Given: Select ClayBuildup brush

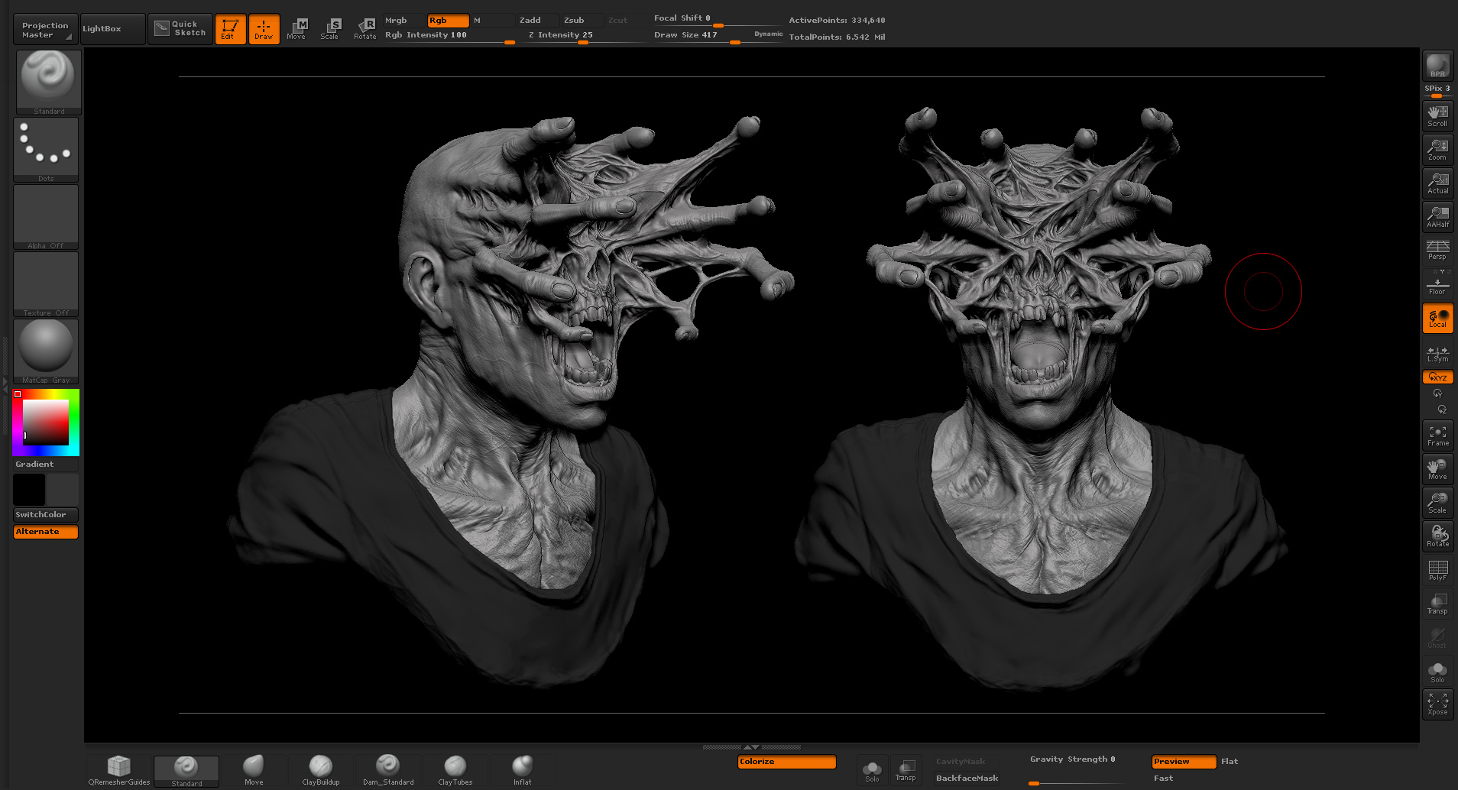Looking at the screenshot, I should click(x=321, y=771).
